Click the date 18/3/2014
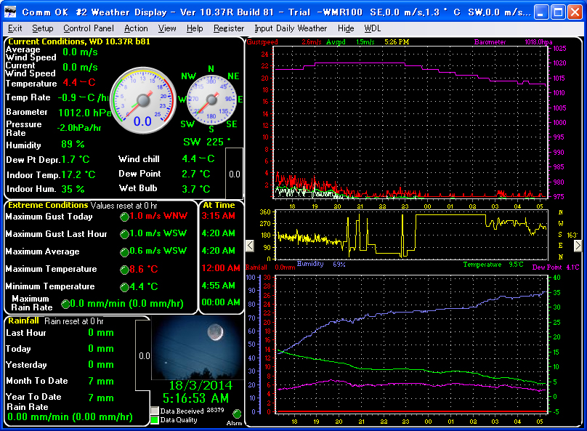Screen dimensions: 587x431 pos(201,385)
